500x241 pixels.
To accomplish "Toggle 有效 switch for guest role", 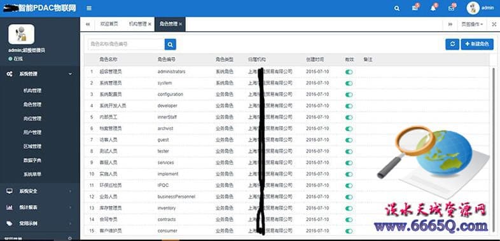I will pos(349,141).
